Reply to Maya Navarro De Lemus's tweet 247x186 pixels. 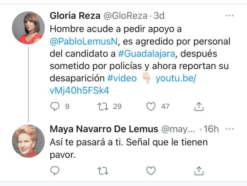point(54,170)
